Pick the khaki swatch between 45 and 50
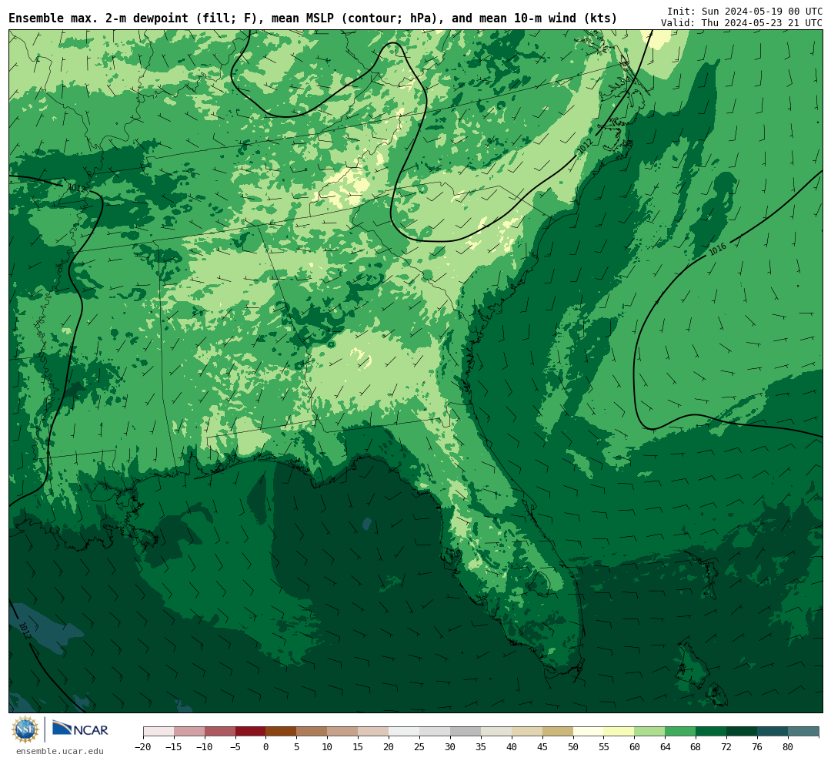Screen dimensions: 831x761 pyautogui.click(x=558, y=732)
